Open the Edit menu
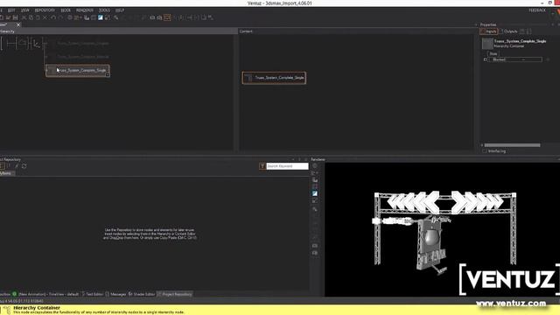Screen dimensions: 560x315 pyautogui.click(x=11, y=10)
